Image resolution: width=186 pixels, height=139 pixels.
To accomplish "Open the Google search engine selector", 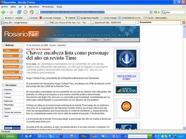I will click(164, 12).
